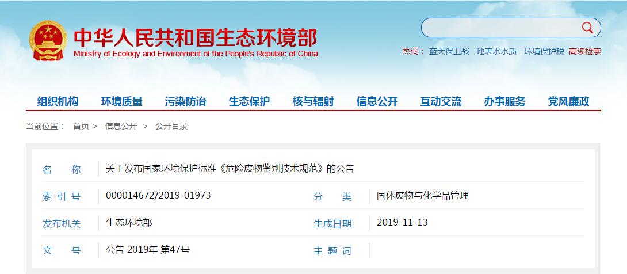Click the 环境保护税 hot keyword link
Screen dimensions: 627x274
544,51
